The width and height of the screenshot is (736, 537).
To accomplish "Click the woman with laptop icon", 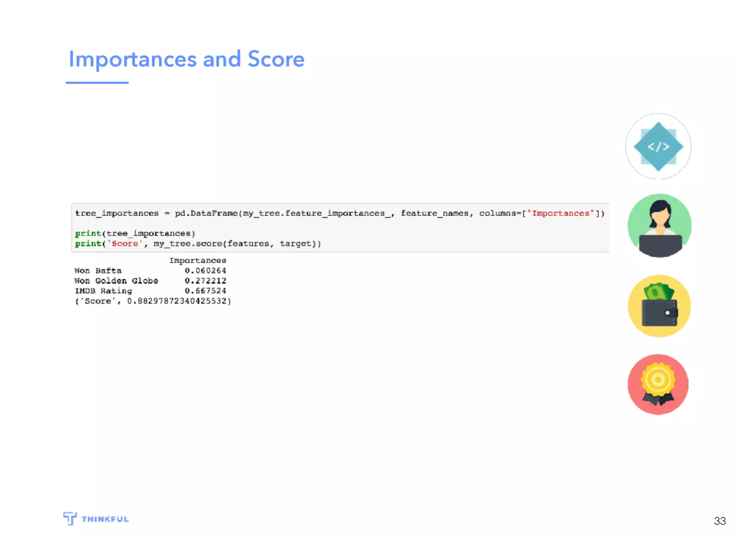I will (659, 226).
